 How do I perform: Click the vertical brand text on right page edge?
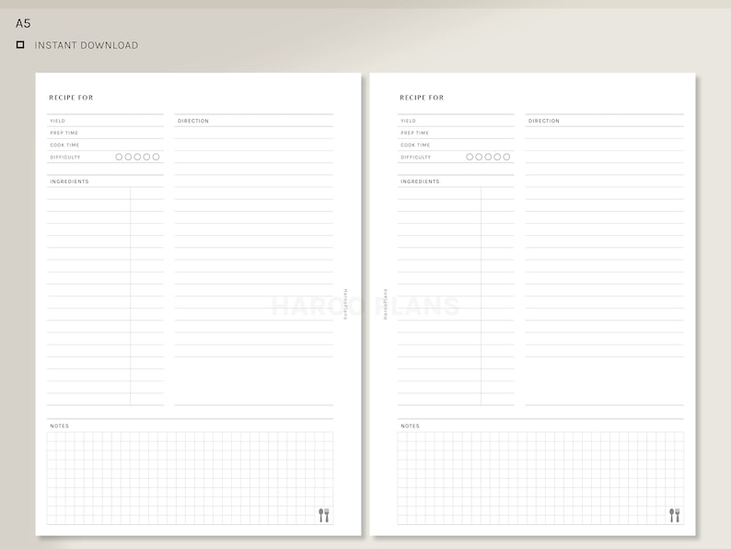click(385, 304)
